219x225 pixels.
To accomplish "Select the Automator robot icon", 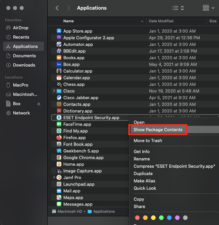I will click(59, 44).
